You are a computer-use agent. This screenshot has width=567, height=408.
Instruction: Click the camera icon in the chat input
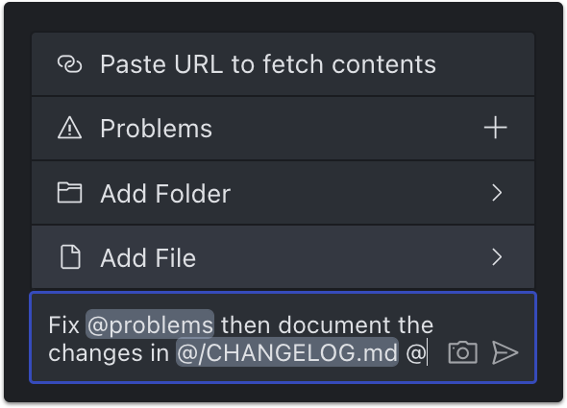462,352
